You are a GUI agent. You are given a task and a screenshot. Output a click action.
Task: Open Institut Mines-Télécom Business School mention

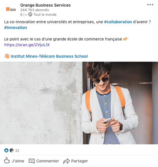49,56
